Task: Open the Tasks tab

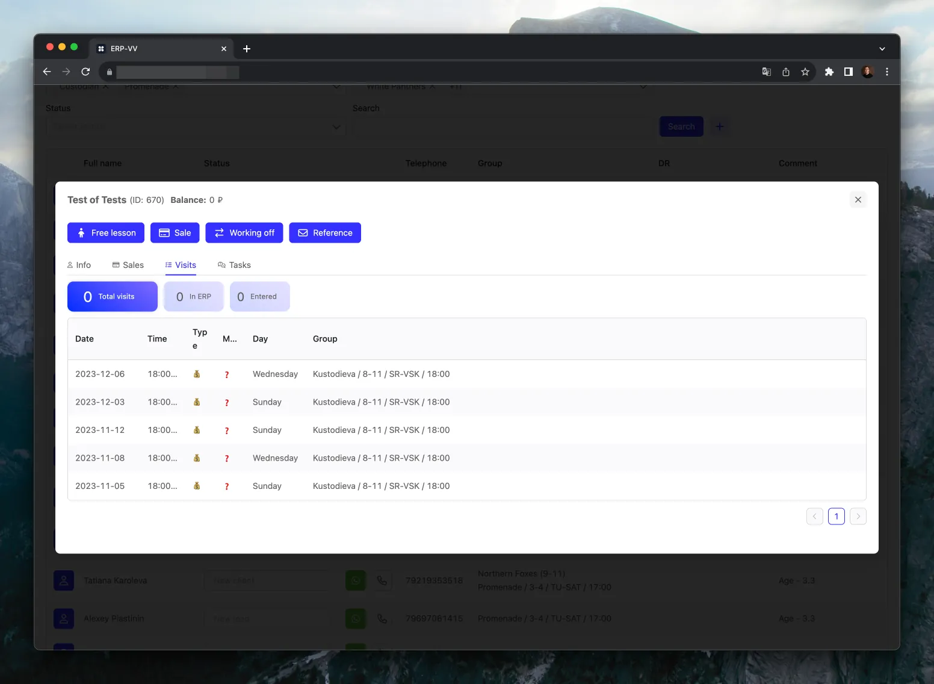Action: 234,265
